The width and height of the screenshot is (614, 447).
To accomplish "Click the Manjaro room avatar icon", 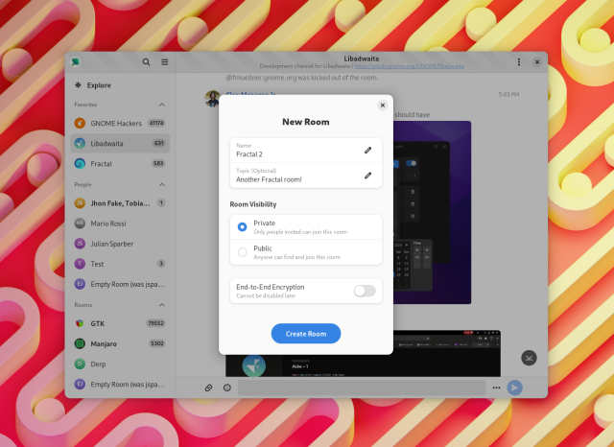I will [80, 343].
